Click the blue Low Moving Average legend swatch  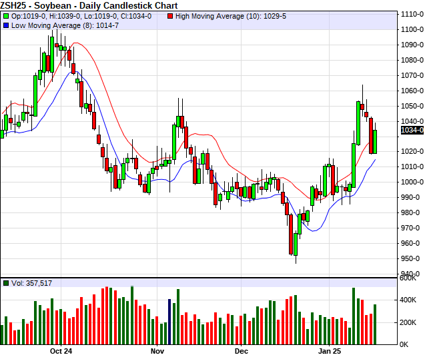pos(6,25)
